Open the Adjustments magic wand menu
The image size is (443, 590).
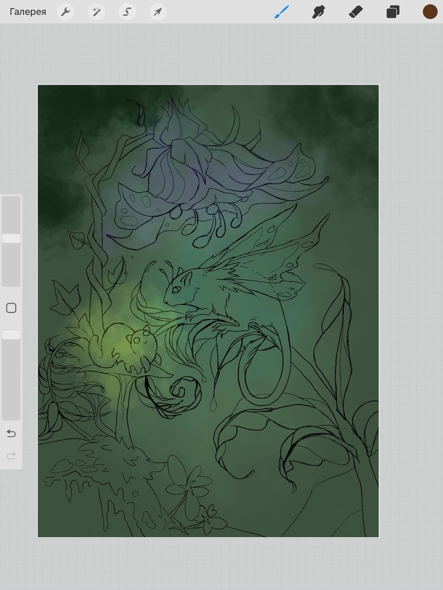[96, 12]
